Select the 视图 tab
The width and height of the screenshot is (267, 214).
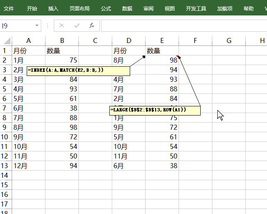[x=170, y=8]
